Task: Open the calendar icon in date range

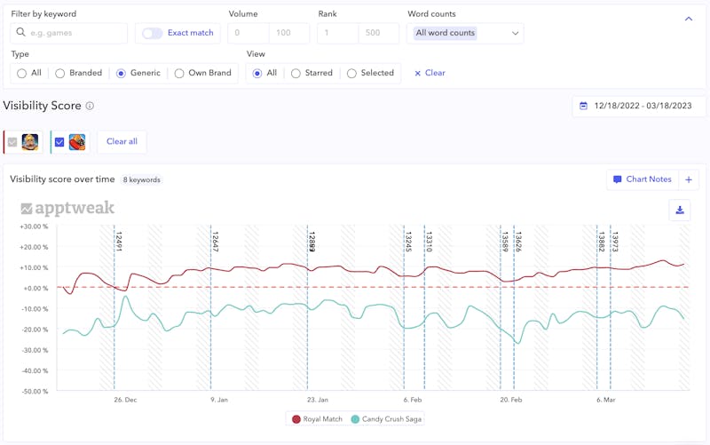Action: (x=583, y=106)
